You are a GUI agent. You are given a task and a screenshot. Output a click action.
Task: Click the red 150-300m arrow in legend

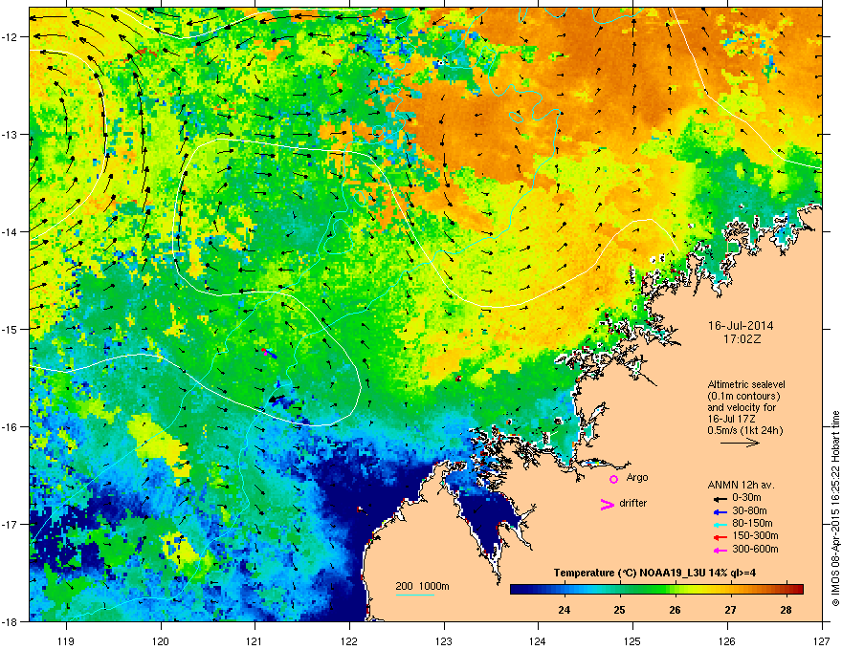(x=720, y=536)
